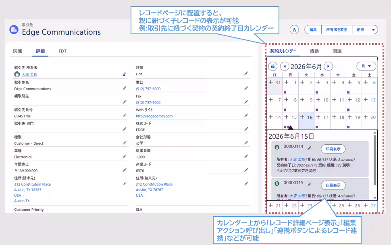Add record on June 1 plus icon
The image size is (391, 245).
(x=287, y=82)
